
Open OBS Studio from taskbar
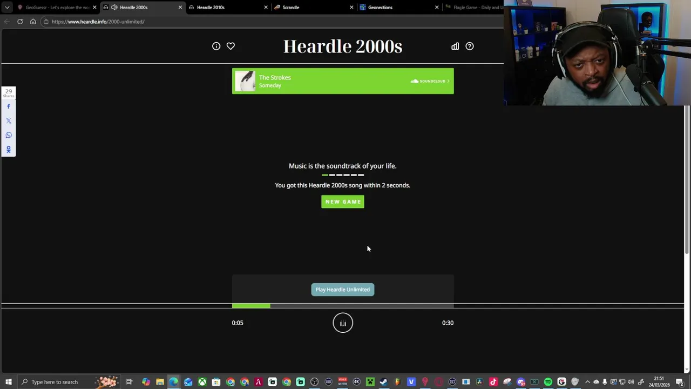point(314,382)
